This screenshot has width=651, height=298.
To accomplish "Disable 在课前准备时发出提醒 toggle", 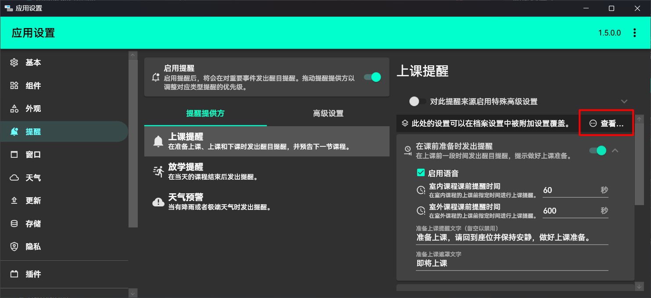I will (597, 150).
